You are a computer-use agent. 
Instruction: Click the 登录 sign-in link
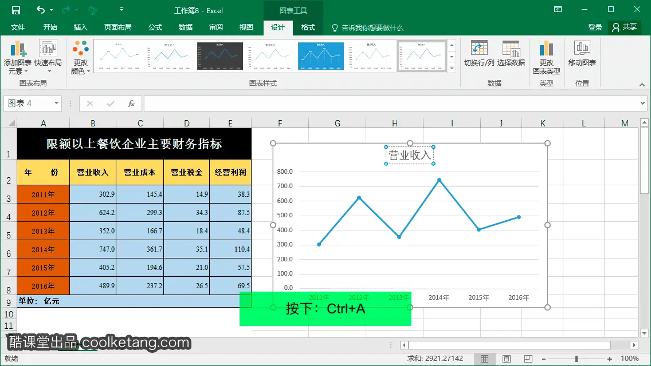595,27
